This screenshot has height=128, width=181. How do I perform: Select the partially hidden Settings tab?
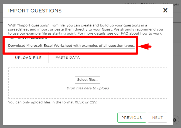(129, 3)
